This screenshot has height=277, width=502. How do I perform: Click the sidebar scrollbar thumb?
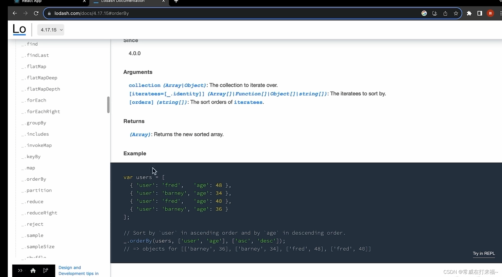point(108,105)
